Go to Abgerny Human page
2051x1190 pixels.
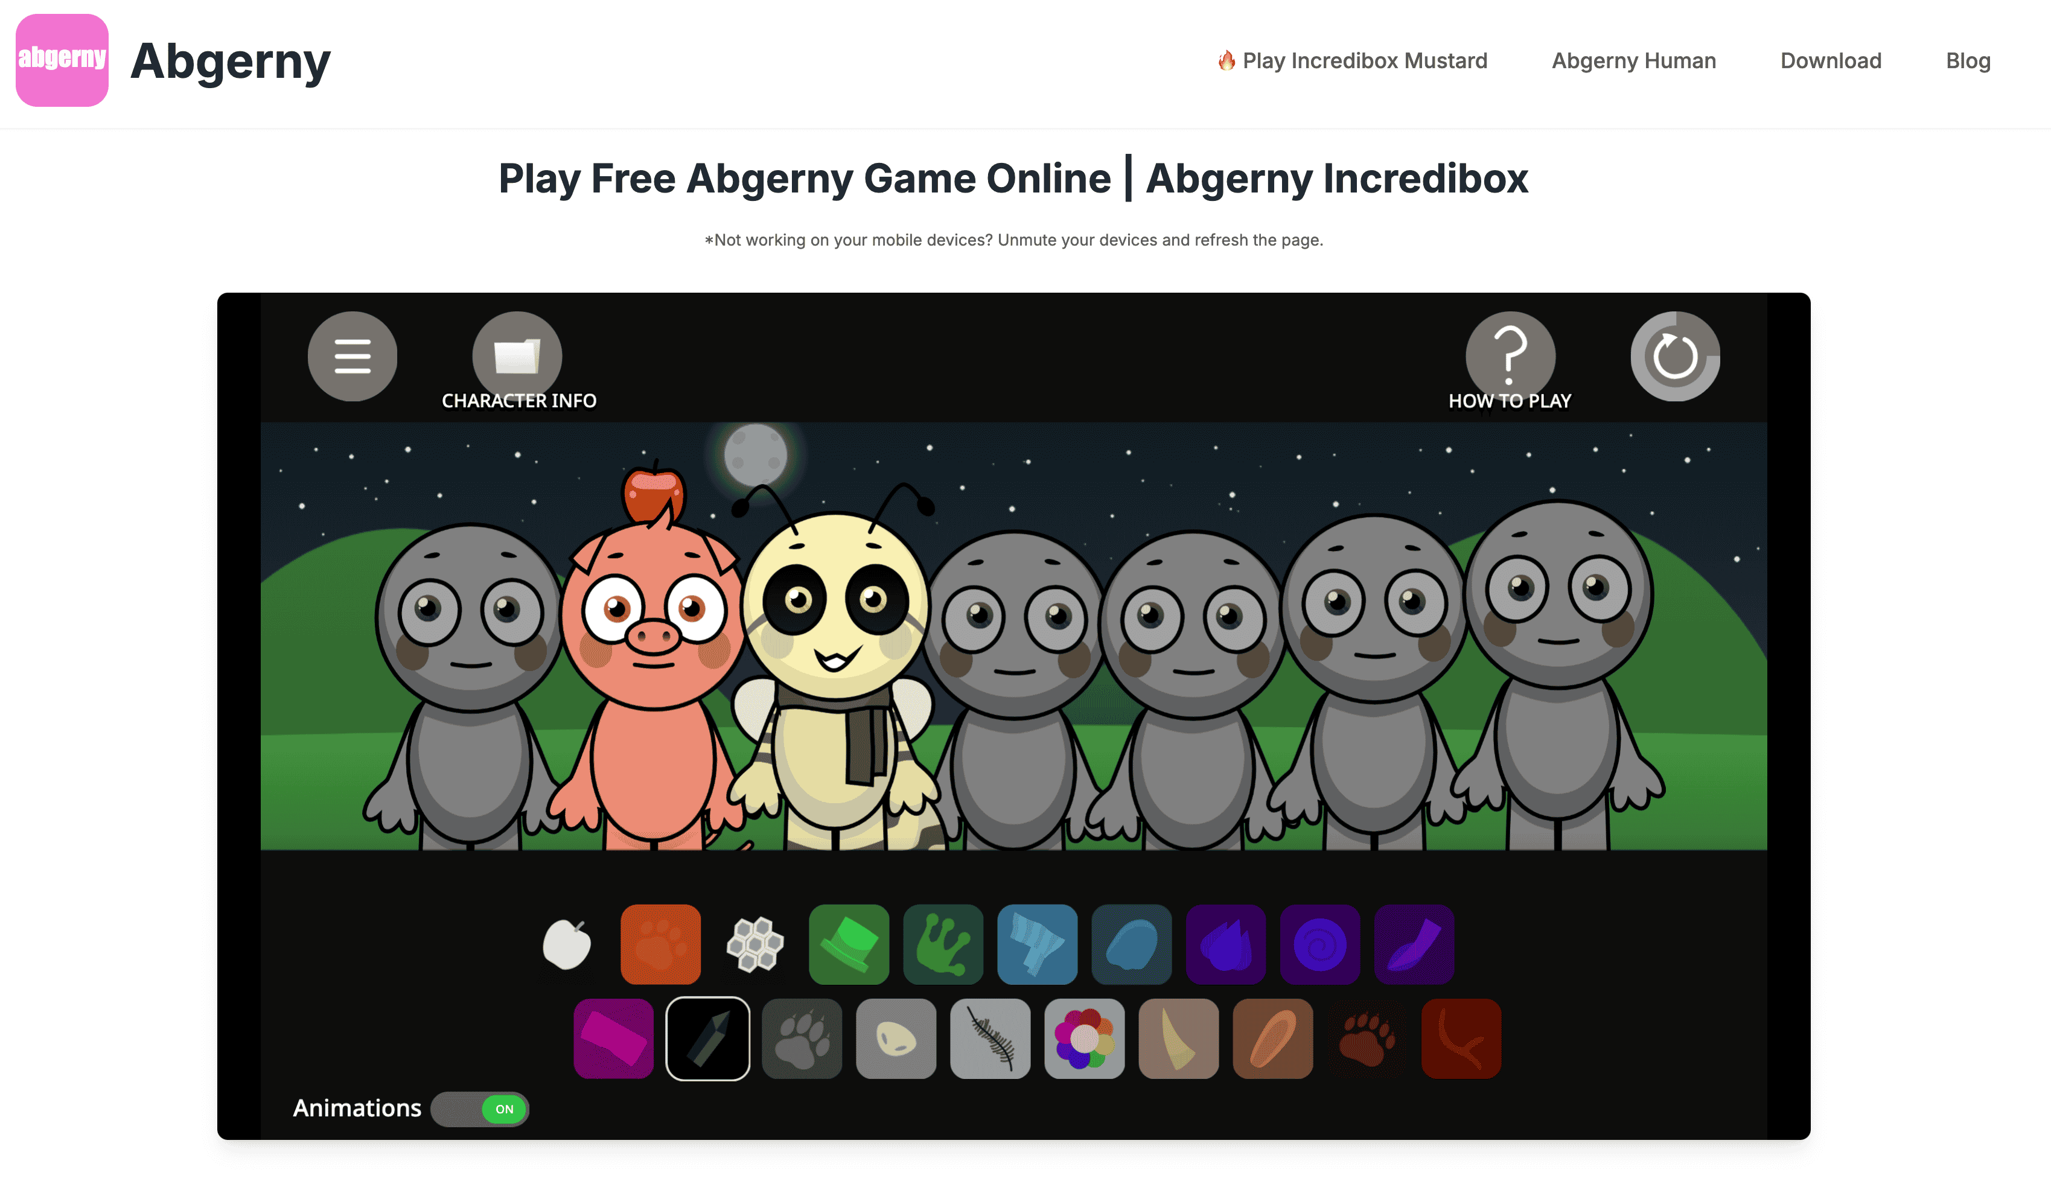[1633, 61]
